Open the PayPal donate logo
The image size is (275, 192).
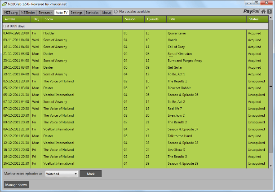pos(251,12)
